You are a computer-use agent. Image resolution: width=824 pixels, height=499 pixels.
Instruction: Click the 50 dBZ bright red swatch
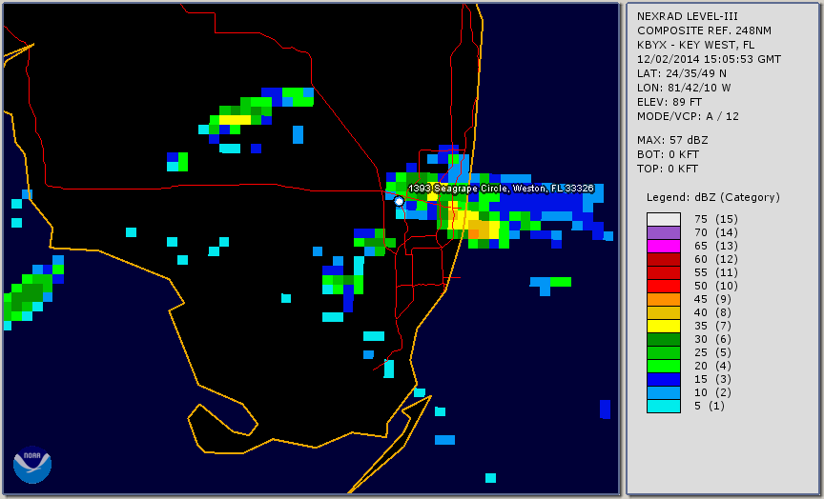pos(663,286)
